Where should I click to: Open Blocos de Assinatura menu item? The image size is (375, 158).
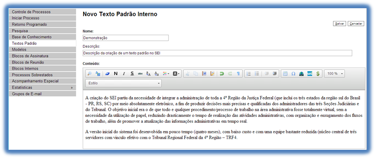coord(42,56)
